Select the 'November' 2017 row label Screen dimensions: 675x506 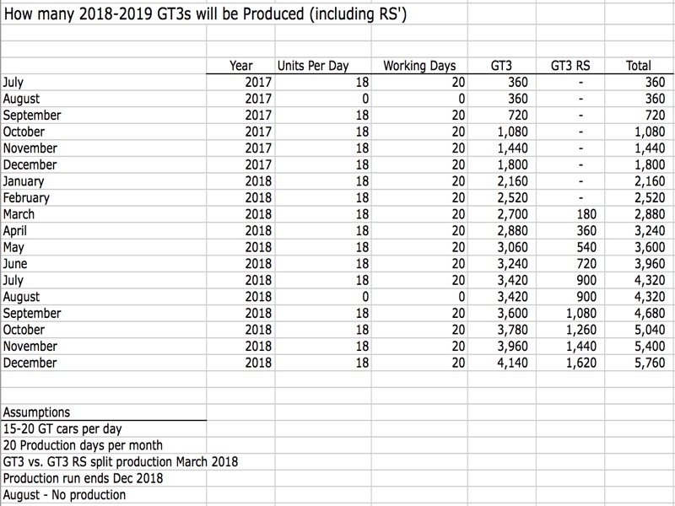click(30, 148)
